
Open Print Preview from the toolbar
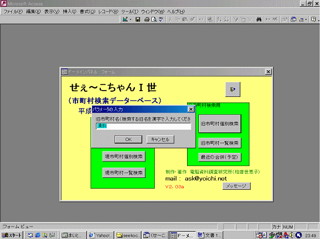(154, 19)
